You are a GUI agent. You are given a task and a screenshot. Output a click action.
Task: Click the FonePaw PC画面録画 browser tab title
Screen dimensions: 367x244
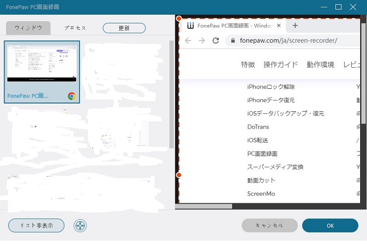click(235, 26)
